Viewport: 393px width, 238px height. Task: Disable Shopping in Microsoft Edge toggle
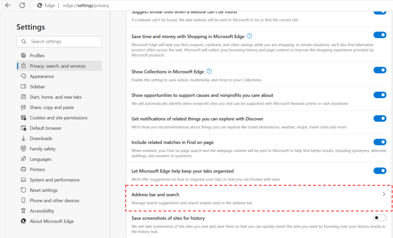point(380,35)
